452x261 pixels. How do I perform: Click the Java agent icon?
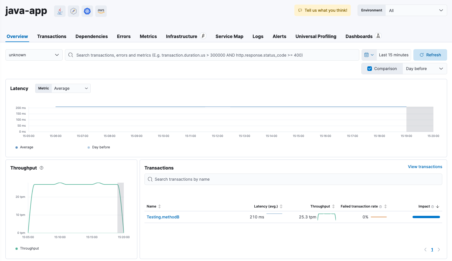[60, 11]
